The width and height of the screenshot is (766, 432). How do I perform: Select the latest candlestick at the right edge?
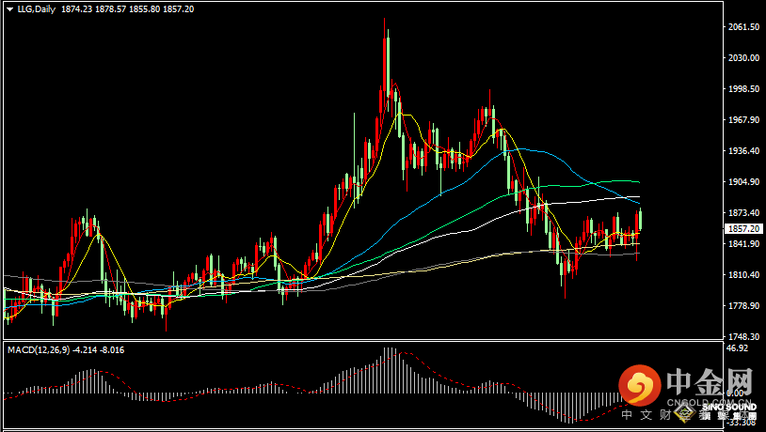[x=640, y=220]
